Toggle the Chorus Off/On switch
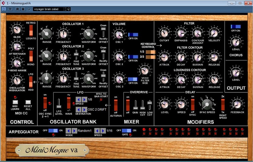The image size is (253, 162). pyautogui.click(x=236, y=27)
